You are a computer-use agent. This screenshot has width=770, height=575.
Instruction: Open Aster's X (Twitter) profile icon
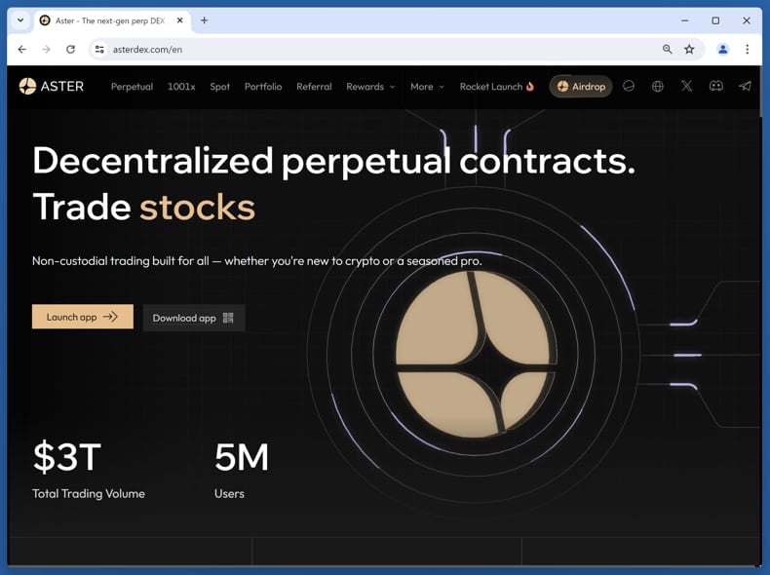(x=686, y=87)
